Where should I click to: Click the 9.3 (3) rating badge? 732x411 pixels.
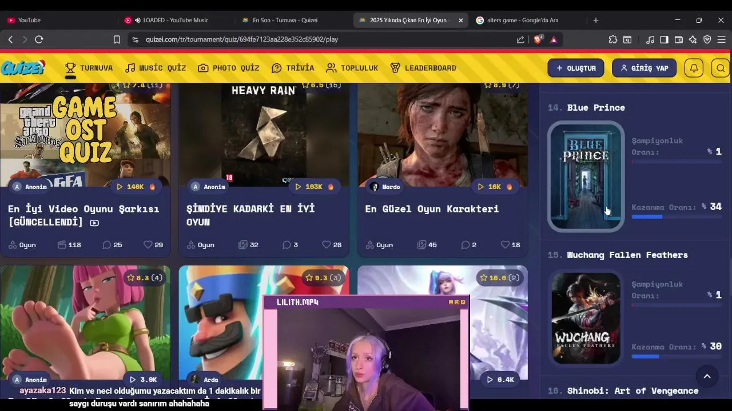pos(324,277)
